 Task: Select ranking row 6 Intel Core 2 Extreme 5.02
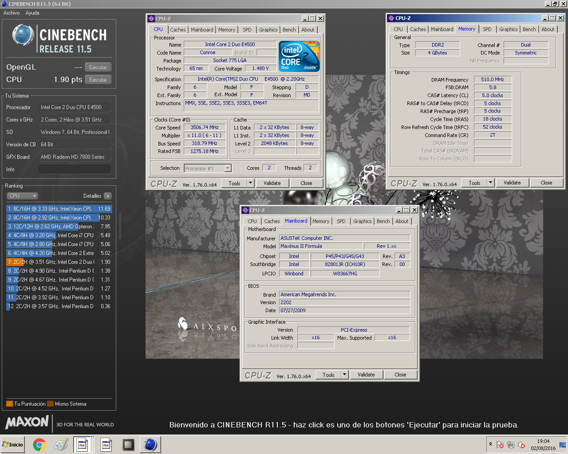(x=59, y=253)
